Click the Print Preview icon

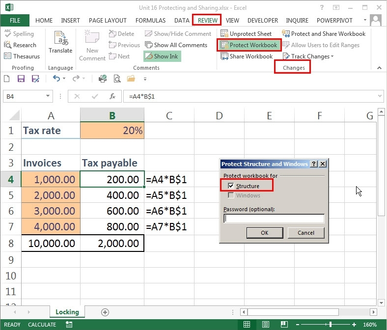(x=117, y=79)
